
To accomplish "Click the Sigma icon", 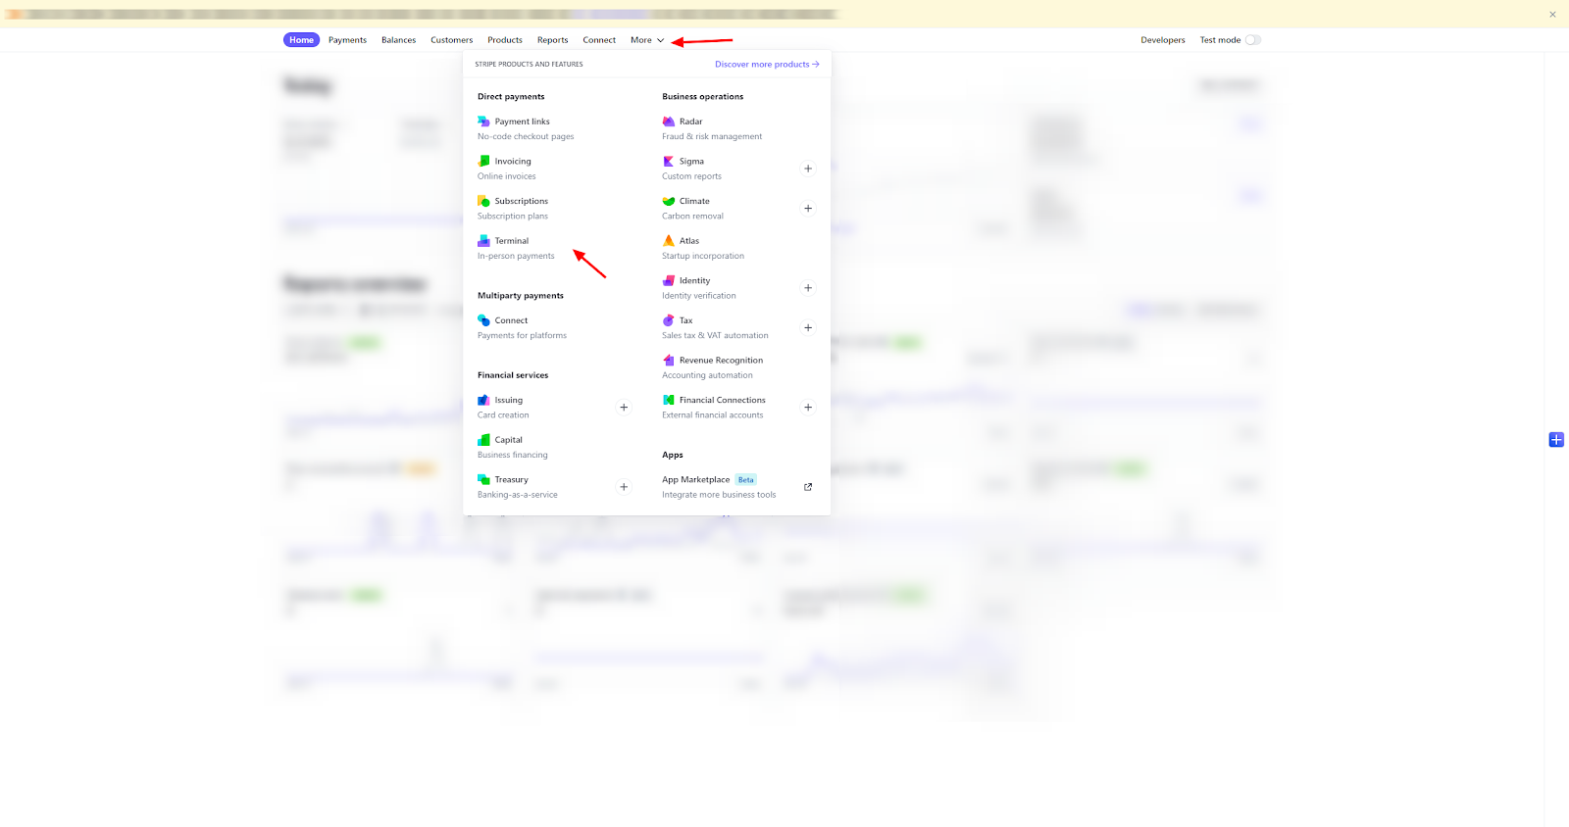I will click(x=668, y=161).
